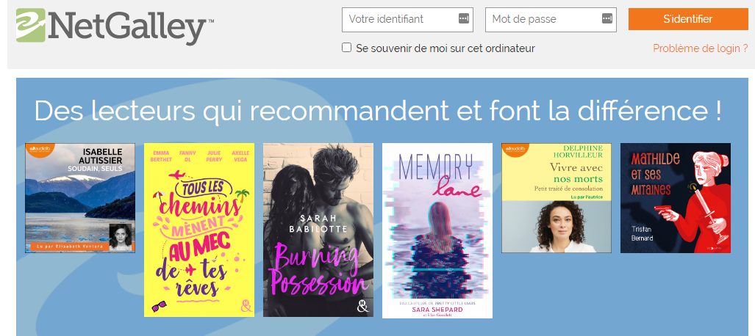Enable Se souvenir de moi checkbox
Image resolution: width=755 pixels, height=336 pixels.
347,47
